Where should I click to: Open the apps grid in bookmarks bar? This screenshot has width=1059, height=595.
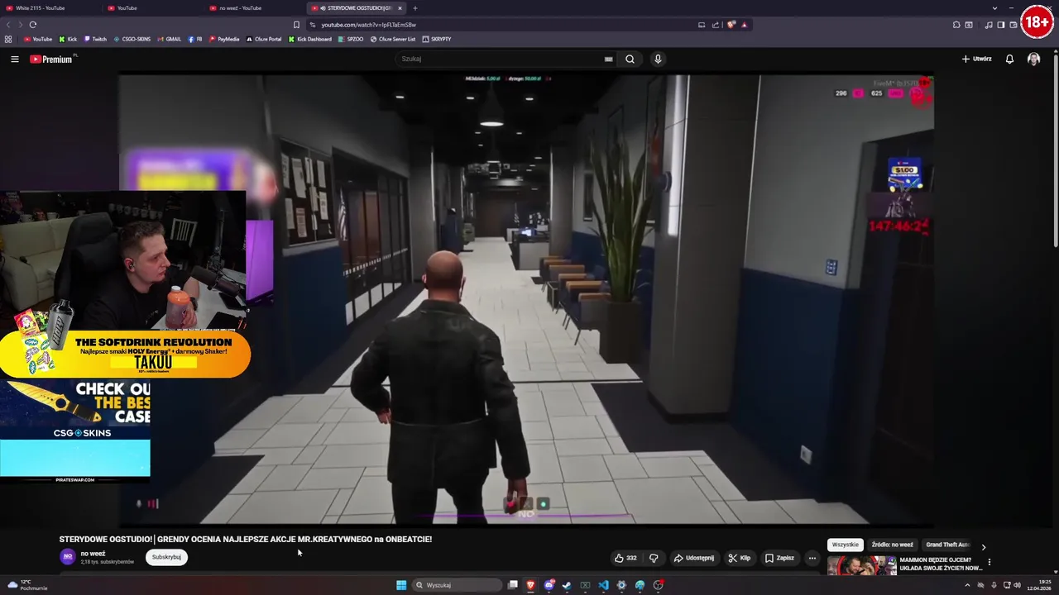click(8, 39)
